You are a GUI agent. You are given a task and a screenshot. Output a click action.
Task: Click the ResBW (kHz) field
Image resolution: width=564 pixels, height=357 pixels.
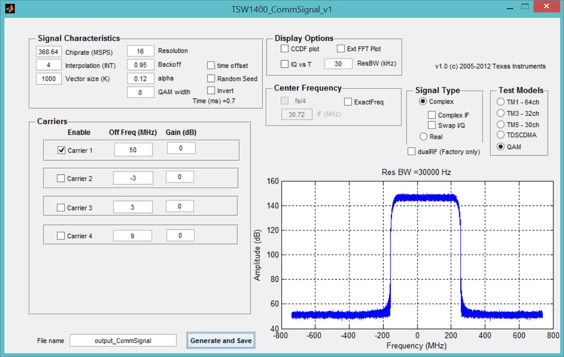tap(338, 64)
